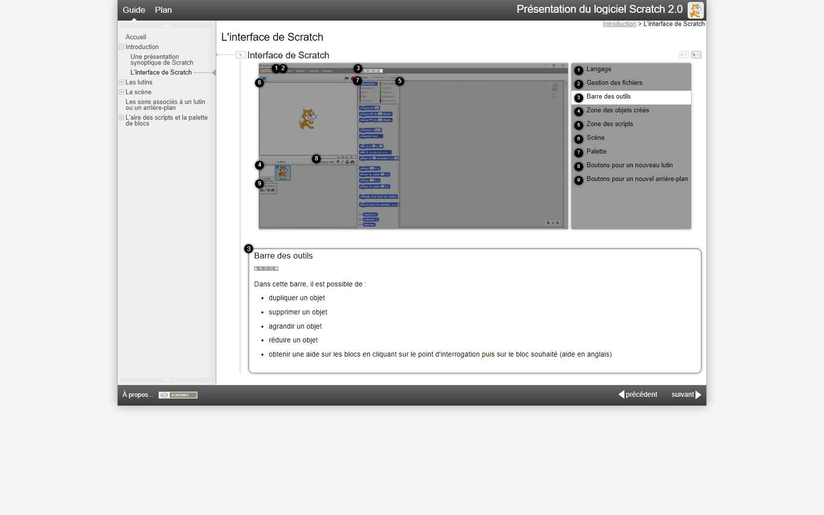Click marker 8 on the Scratch screenshot
Viewport: 824px width, 515px height.
click(316, 158)
